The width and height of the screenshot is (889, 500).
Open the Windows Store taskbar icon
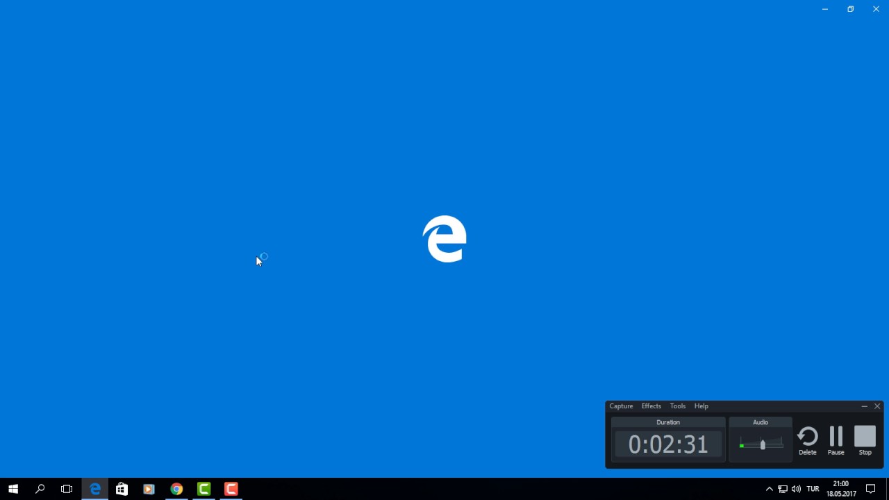click(x=122, y=489)
